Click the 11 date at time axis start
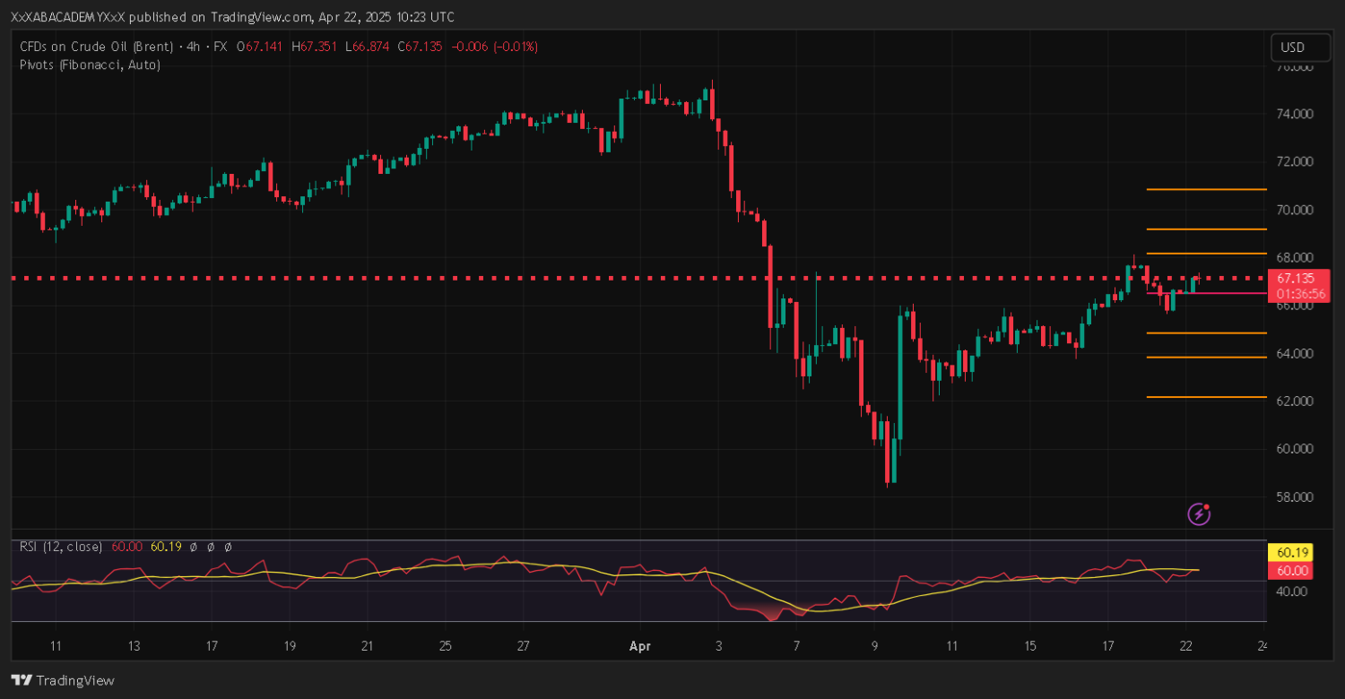The height and width of the screenshot is (699, 1345). [x=56, y=645]
